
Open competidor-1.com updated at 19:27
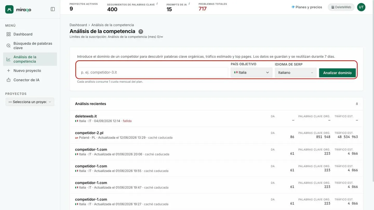coord(216,202)
